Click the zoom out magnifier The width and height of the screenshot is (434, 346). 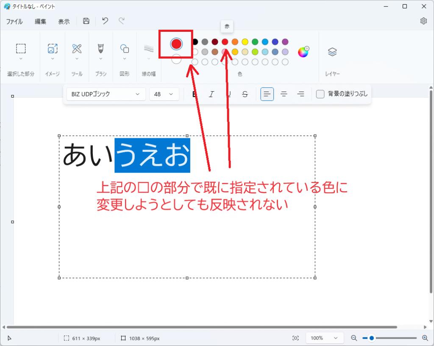tap(354, 338)
